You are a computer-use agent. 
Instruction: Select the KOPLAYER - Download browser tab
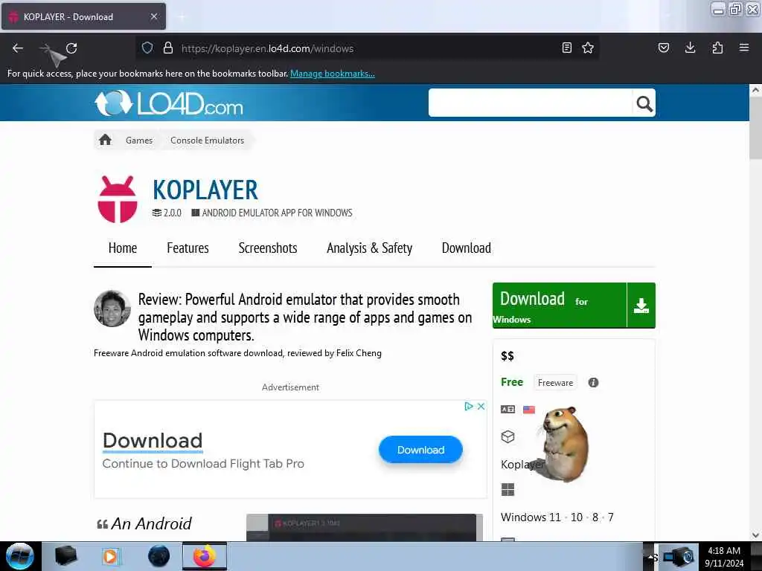[83, 16]
